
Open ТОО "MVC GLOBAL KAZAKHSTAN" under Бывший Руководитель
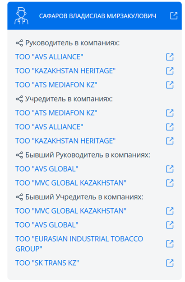(x=71, y=183)
